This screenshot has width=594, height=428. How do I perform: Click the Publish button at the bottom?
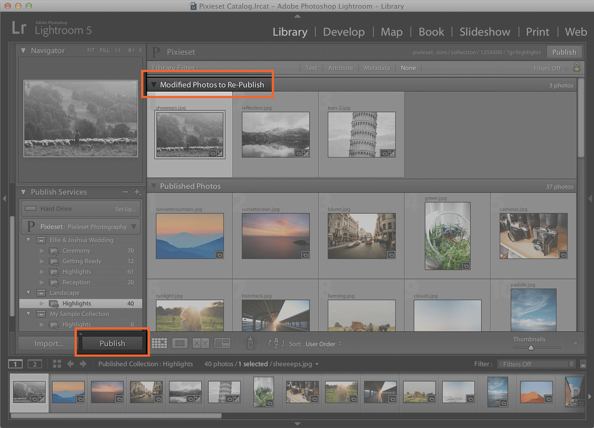tap(111, 343)
